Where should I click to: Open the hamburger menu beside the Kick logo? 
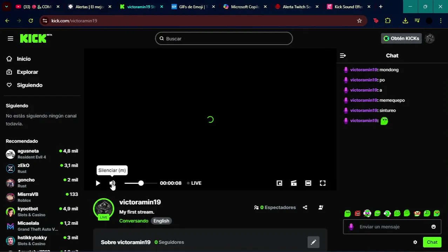[x=11, y=38]
